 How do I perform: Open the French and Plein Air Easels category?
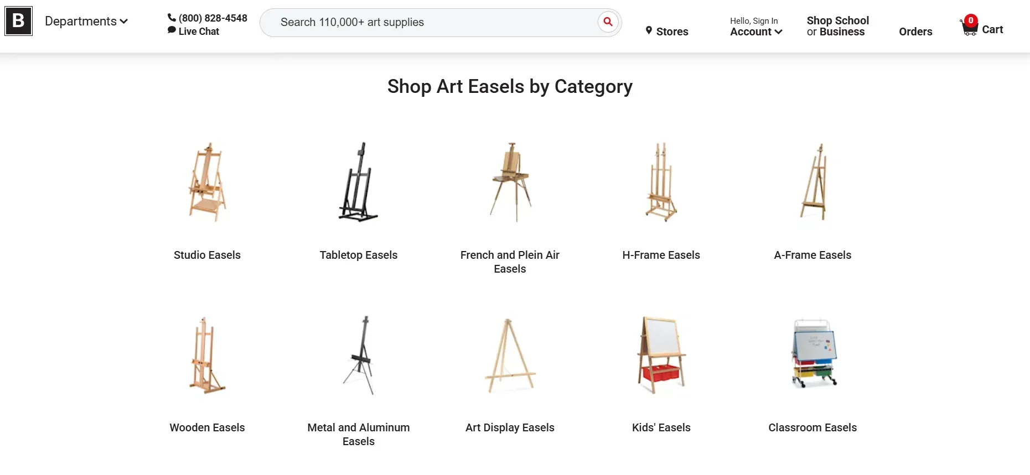tap(509, 262)
